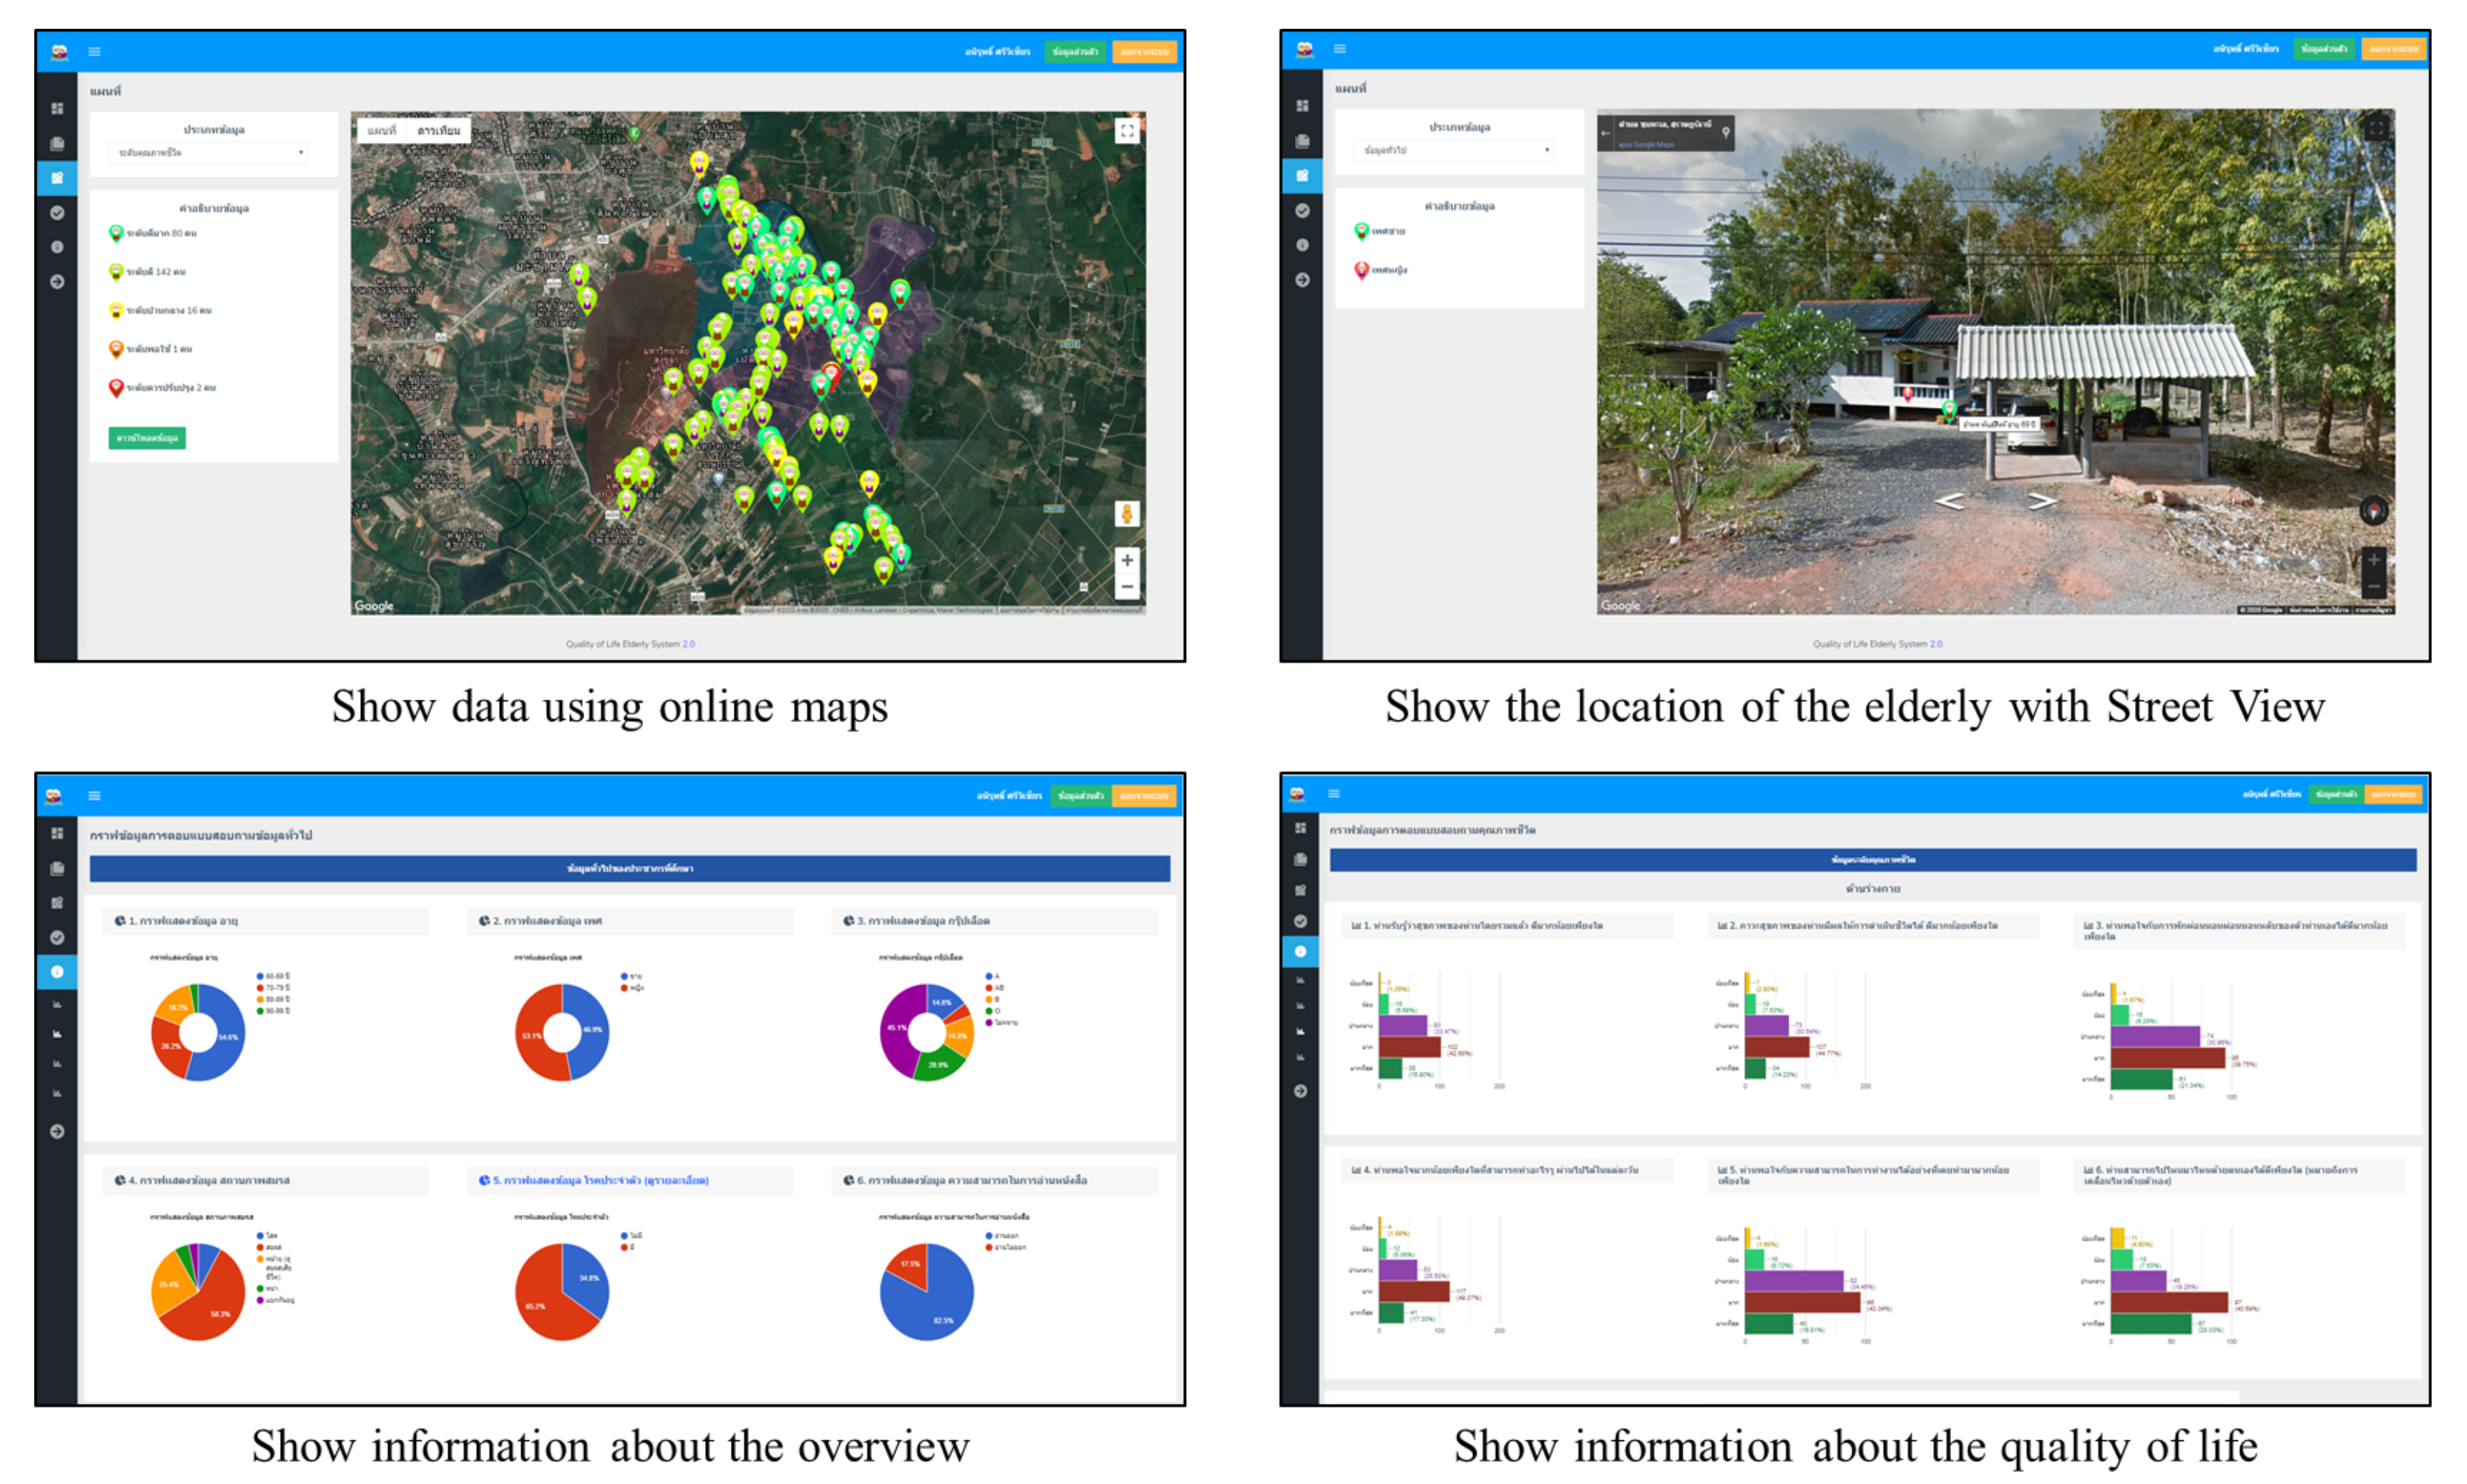Switch the satellite map to the 'แผนที่' map view
The height and width of the screenshot is (1484, 2467).
[x=381, y=131]
